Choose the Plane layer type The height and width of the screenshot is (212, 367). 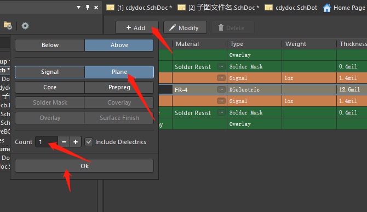[x=119, y=72]
